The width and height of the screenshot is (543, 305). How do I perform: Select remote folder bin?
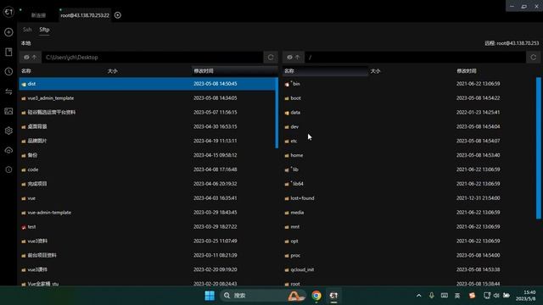tap(409, 84)
